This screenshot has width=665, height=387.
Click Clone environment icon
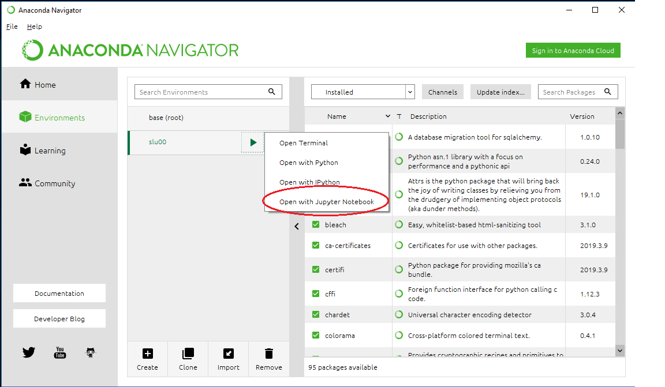(188, 354)
